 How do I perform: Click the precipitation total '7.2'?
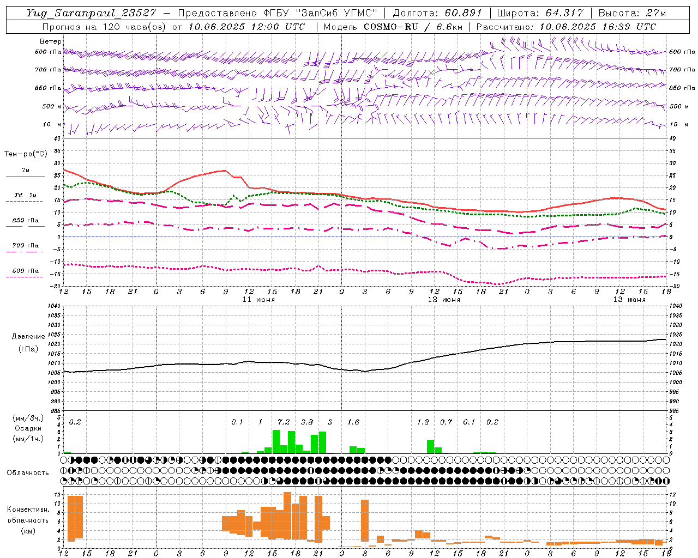(284, 422)
